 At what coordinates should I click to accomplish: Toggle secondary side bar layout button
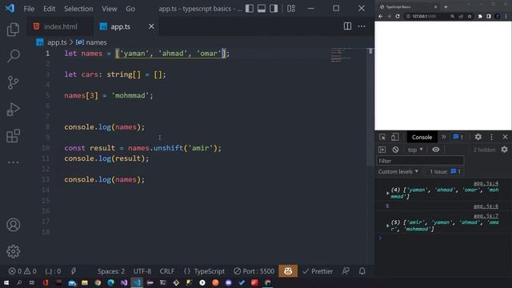(274, 9)
